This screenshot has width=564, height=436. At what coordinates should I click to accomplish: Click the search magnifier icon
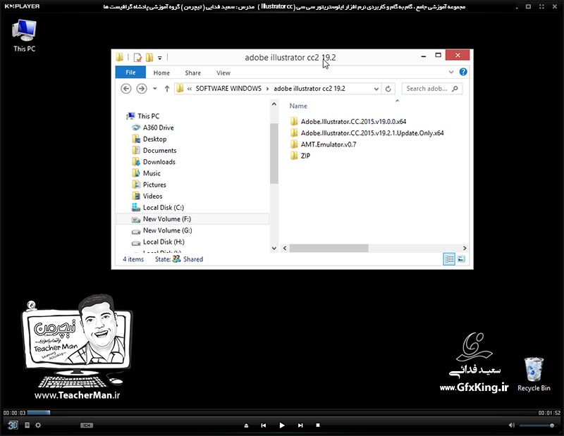[x=455, y=89]
